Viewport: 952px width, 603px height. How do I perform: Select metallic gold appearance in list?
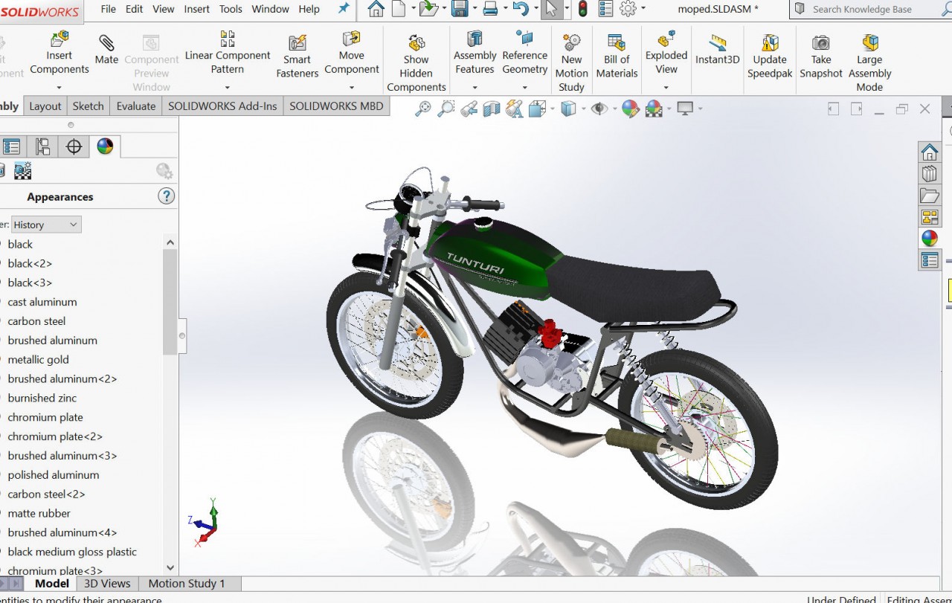(x=38, y=359)
